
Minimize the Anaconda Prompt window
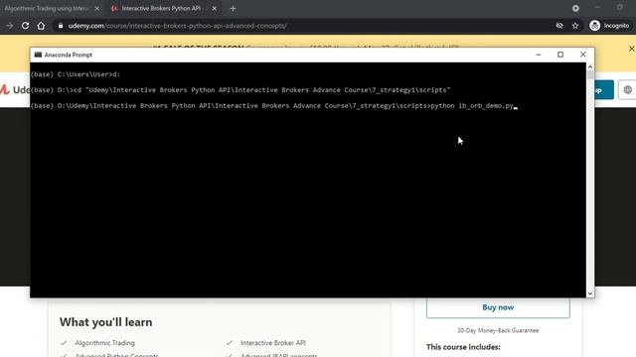coord(539,55)
